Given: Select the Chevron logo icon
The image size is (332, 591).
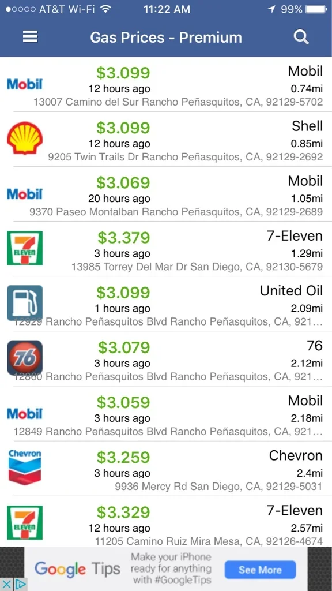Looking at the screenshot, I should (x=25, y=467).
